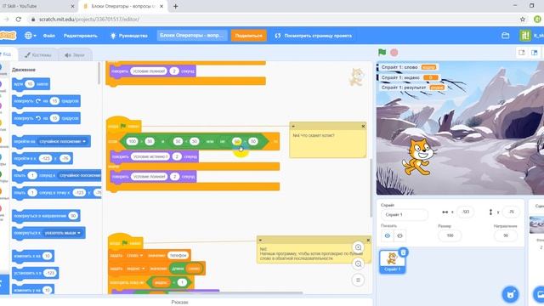The width and height of the screenshot is (544, 306).
Task: Click the value 90 in повернуться в направлении block
Action: 73,215
